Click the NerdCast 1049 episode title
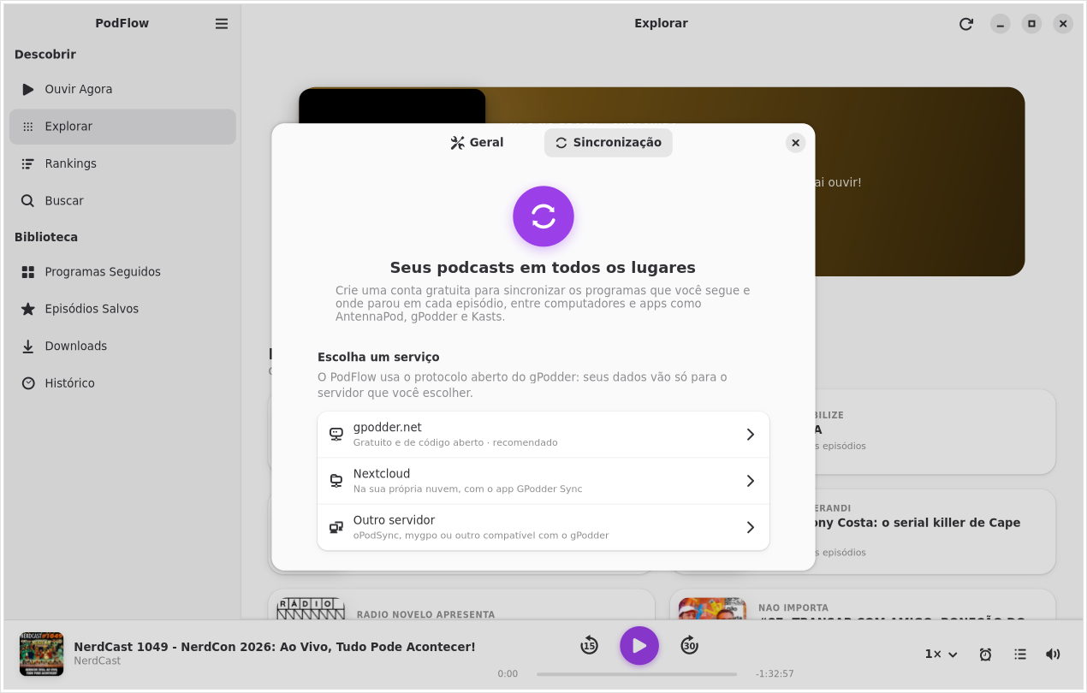This screenshot has height=693, width=1087. click(x=275, y=647)
